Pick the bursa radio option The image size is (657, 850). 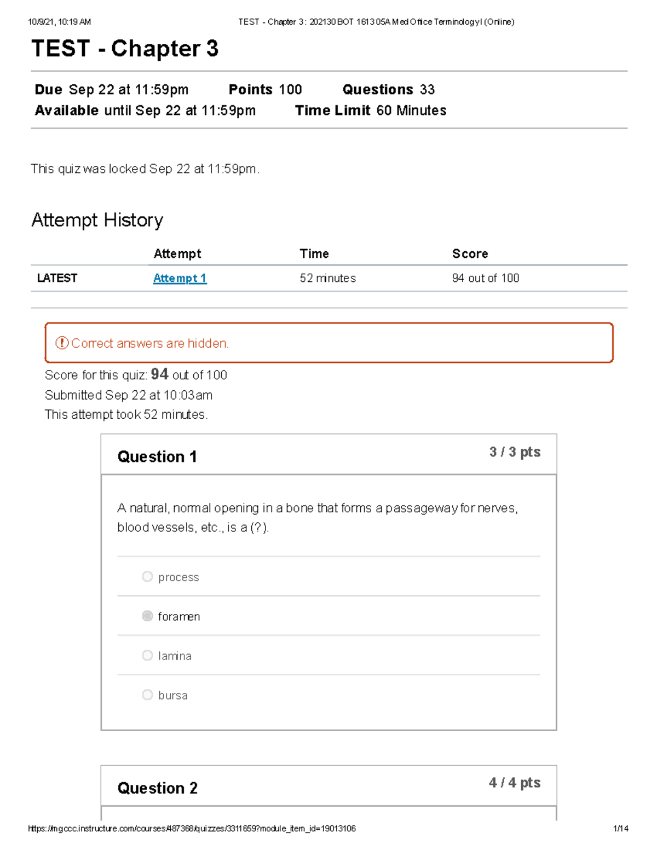click(147, 695)
